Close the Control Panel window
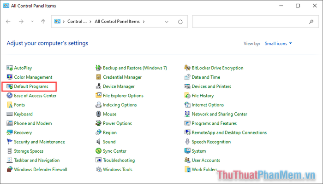 point(315,6)
